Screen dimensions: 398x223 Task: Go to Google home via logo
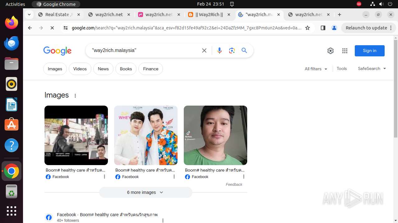[58, 51]
